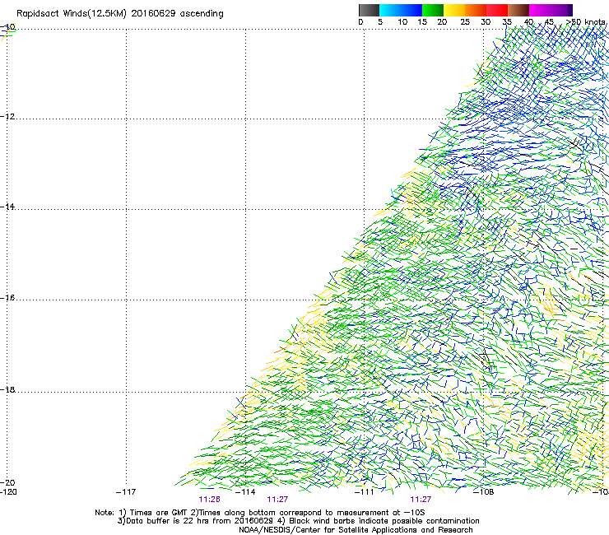Click the "-20" latitude axis label
The width and height of the screenshot is (609, 535).
[7, 482]
